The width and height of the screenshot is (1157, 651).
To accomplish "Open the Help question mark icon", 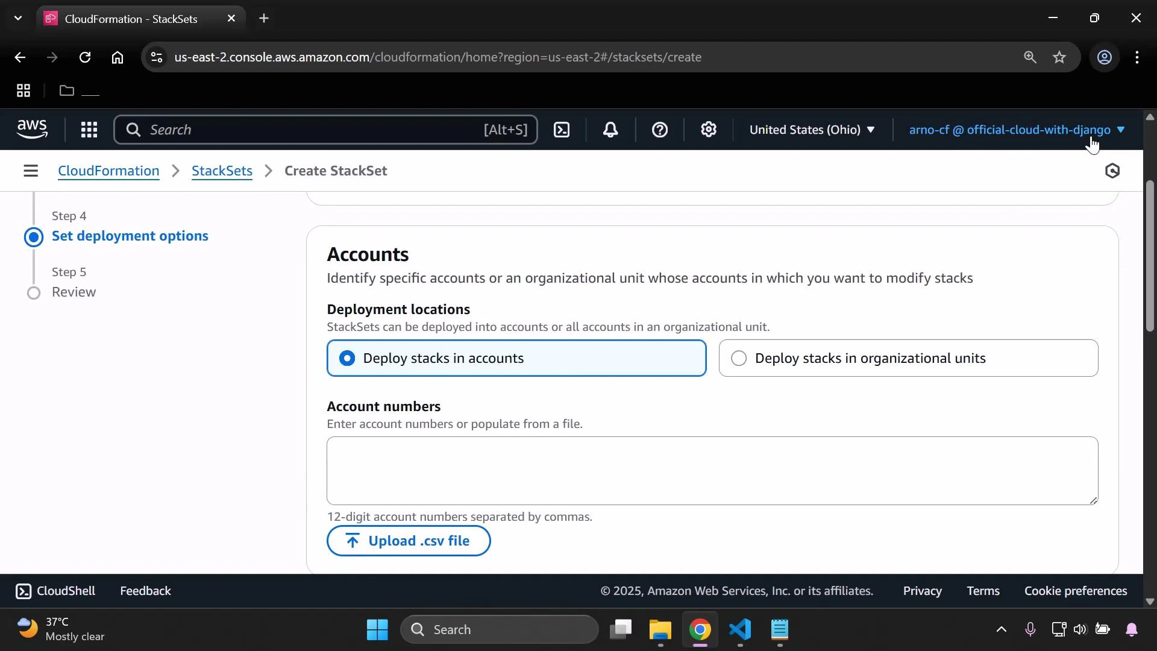I will click(660, 130).
